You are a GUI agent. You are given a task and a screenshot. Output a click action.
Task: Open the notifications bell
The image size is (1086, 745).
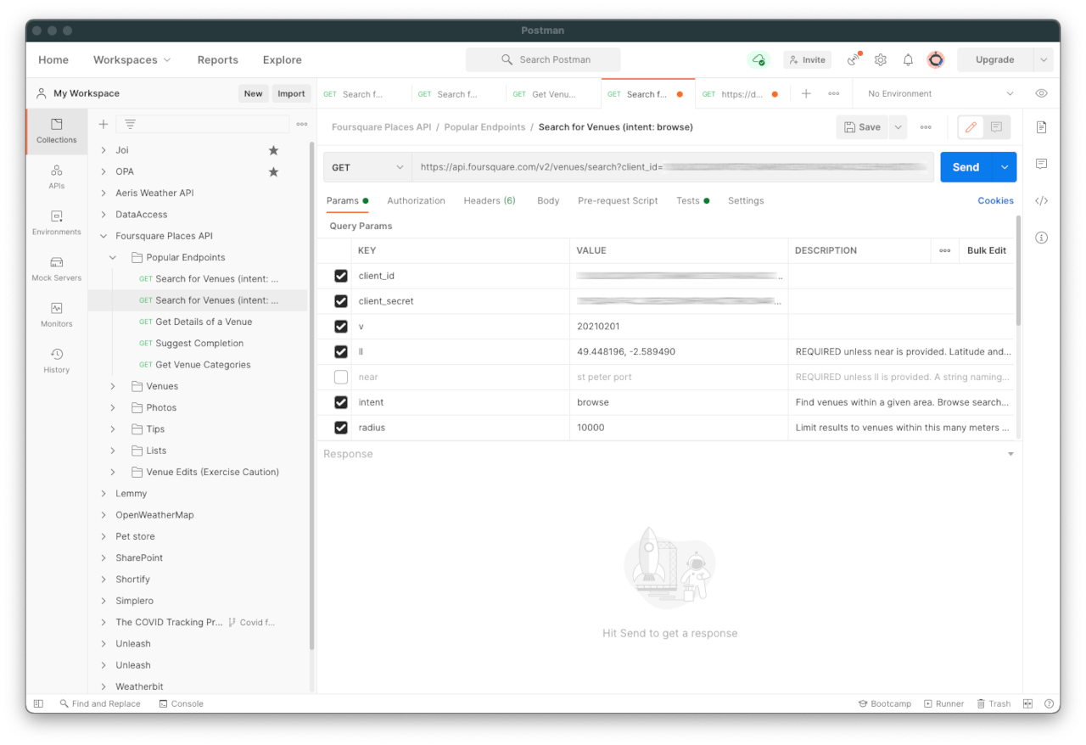click(908, 60)
